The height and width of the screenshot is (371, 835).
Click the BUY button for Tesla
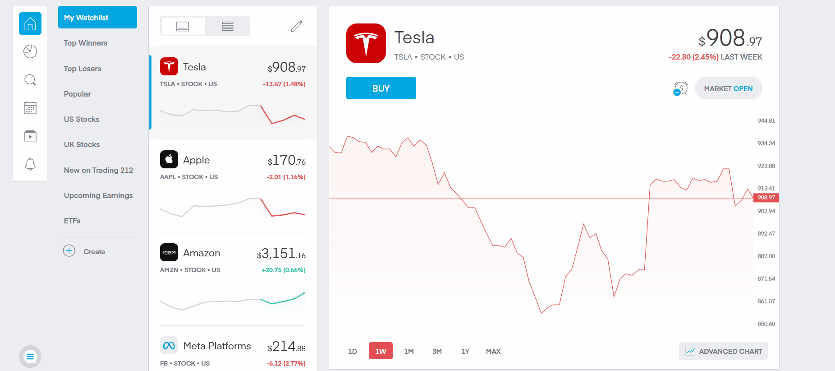[381, 88]
